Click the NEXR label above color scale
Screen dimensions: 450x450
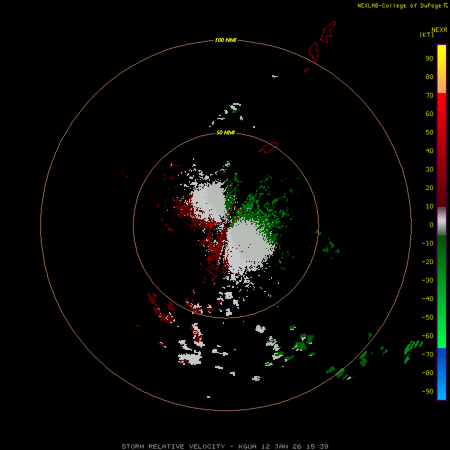(x=439, y=30)
